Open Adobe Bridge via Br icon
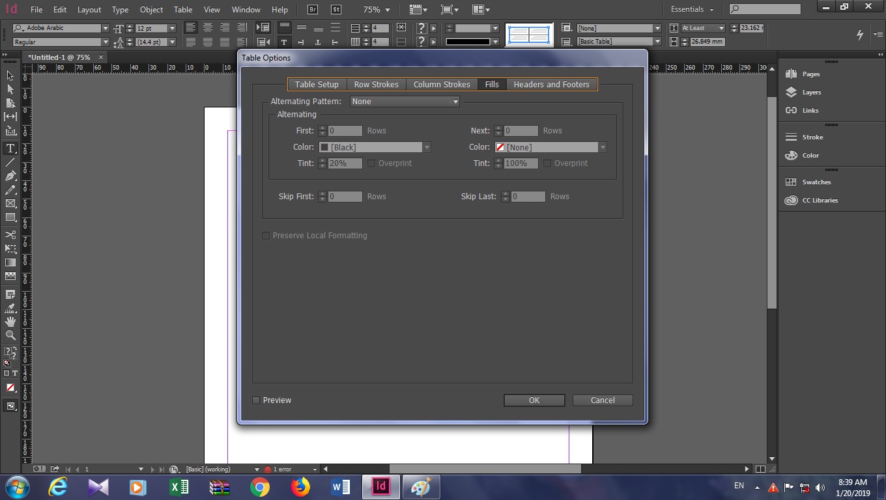This screenshot has height=500, width=886. [313, 9]
